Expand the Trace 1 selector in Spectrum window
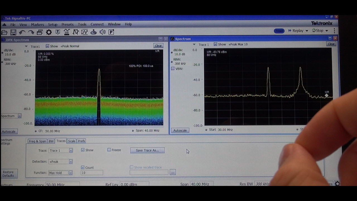 coord(194,44)
